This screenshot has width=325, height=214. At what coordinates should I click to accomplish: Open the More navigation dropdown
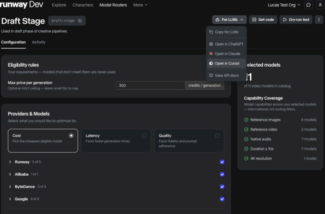tap(141, 5)
